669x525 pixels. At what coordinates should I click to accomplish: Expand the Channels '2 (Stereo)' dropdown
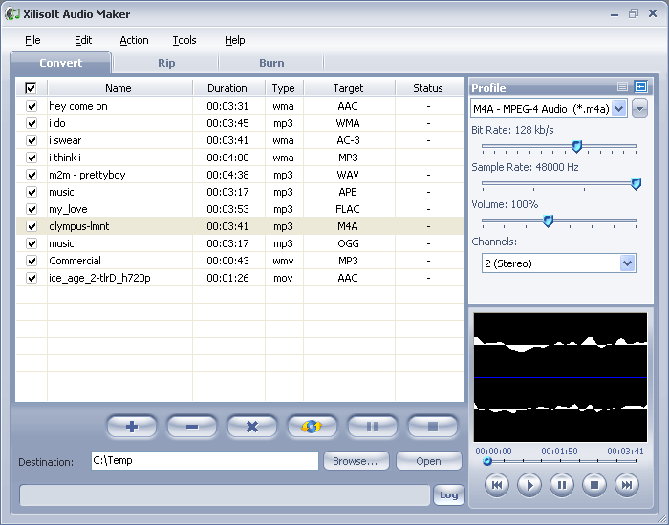point(627,263)
